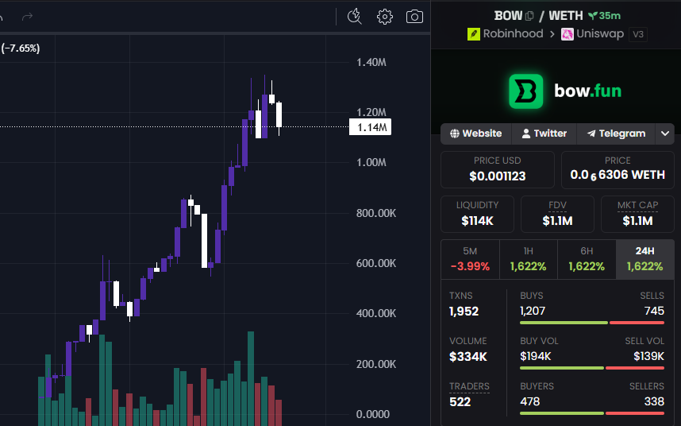
Task: Click the Uniswap DEX link
Action: (x=600, y=34)
